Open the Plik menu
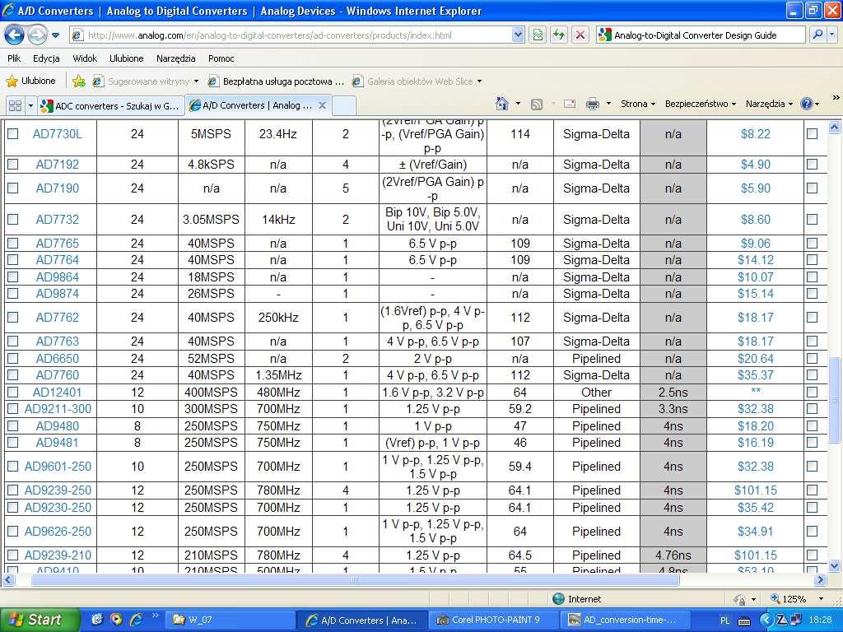Image resolution: width=843 pixels, height=632 pixels. 14,58
